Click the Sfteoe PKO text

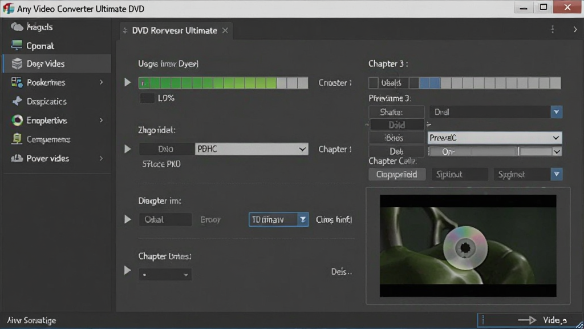pyautogui.click(x=161, y=164)
